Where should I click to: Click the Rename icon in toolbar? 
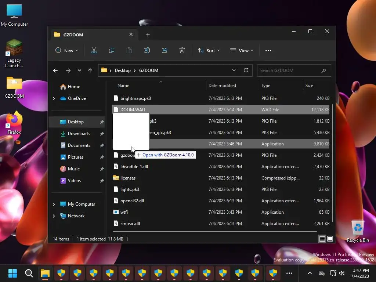(x=147, y=51)
